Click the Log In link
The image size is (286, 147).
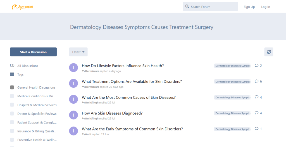(x=265, y=7)
